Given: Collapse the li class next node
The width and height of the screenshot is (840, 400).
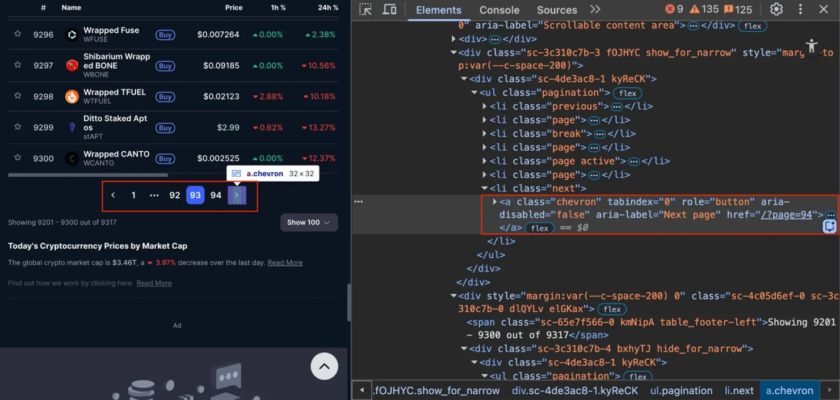Looking at the screenshot, I should tap(484, 188).
